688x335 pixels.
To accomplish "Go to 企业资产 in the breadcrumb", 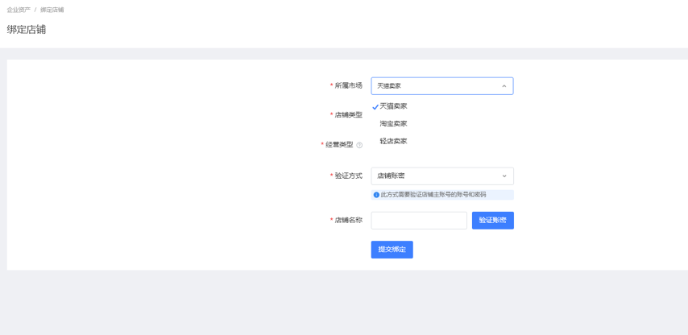I will [19, 10].
